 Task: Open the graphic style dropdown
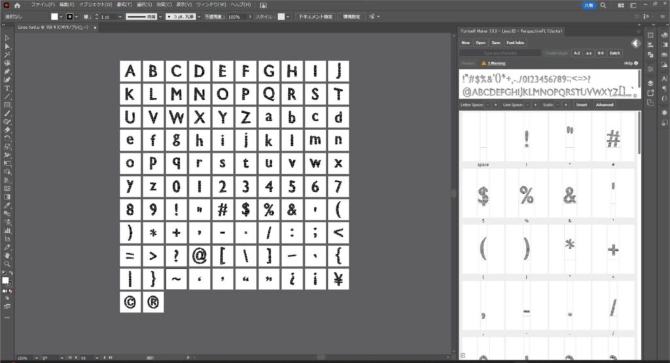pyautogui.click(x=288, y=16)
